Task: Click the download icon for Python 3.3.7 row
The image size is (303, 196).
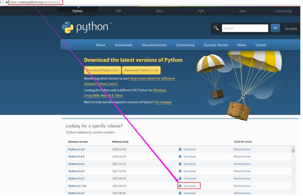Action: (180, 178)
